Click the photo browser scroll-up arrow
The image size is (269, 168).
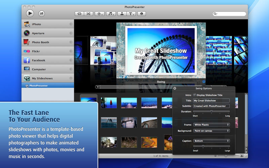click(246, 149)
